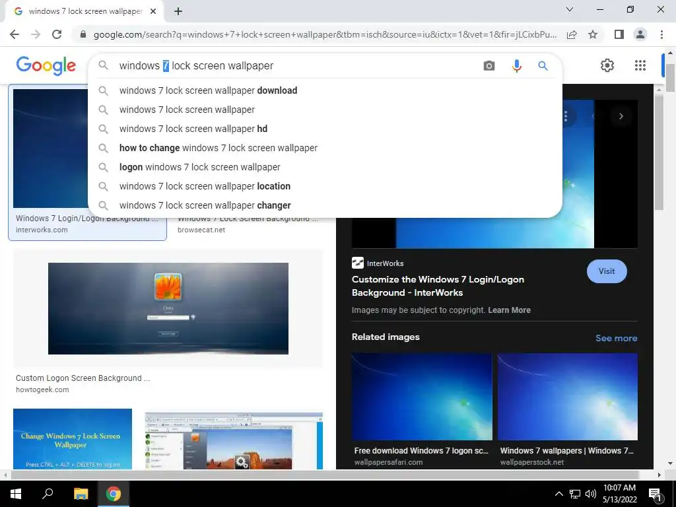Open the notification center icon
Screen dimensions: 676x507
655,494
